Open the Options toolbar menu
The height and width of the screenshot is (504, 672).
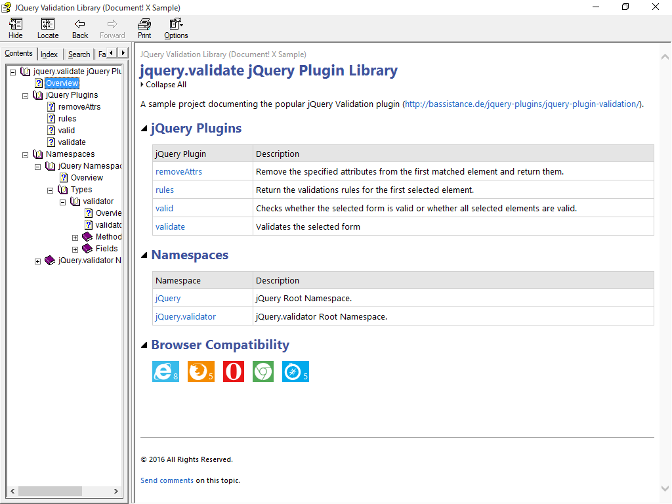[176, 29]
